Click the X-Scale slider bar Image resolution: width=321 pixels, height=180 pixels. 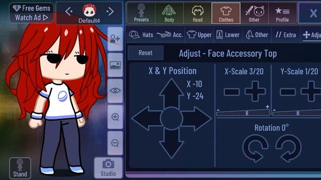(x=243, y=112)
